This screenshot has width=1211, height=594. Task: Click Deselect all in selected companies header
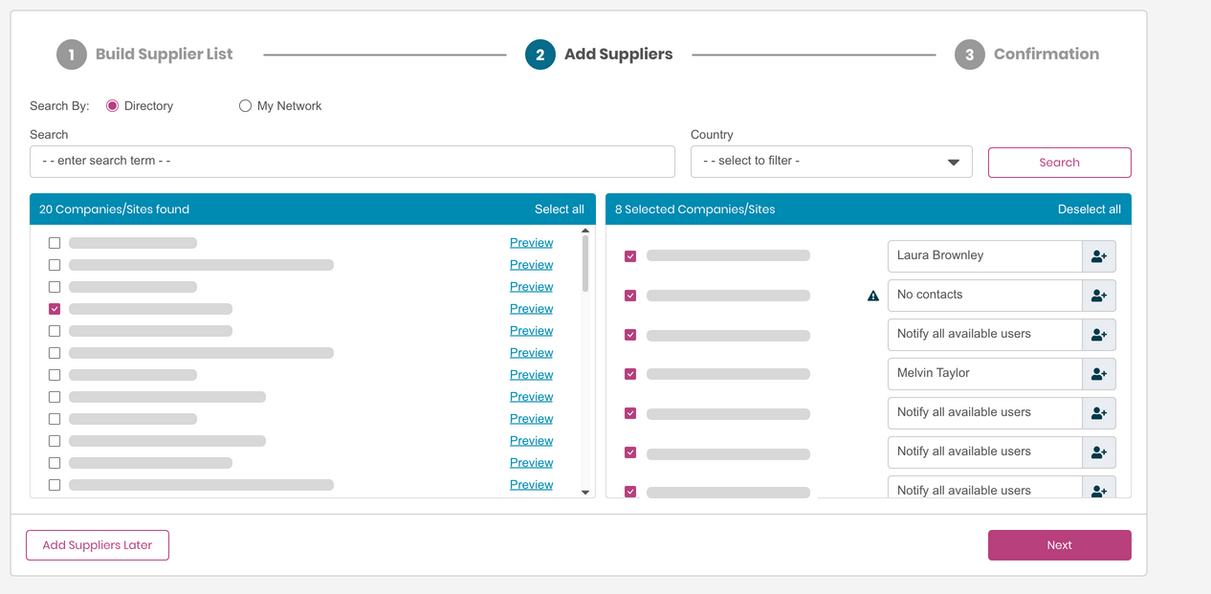[x=1089, y=209]
